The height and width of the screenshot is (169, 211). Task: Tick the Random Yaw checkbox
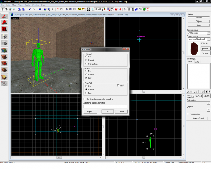(188, 114)
